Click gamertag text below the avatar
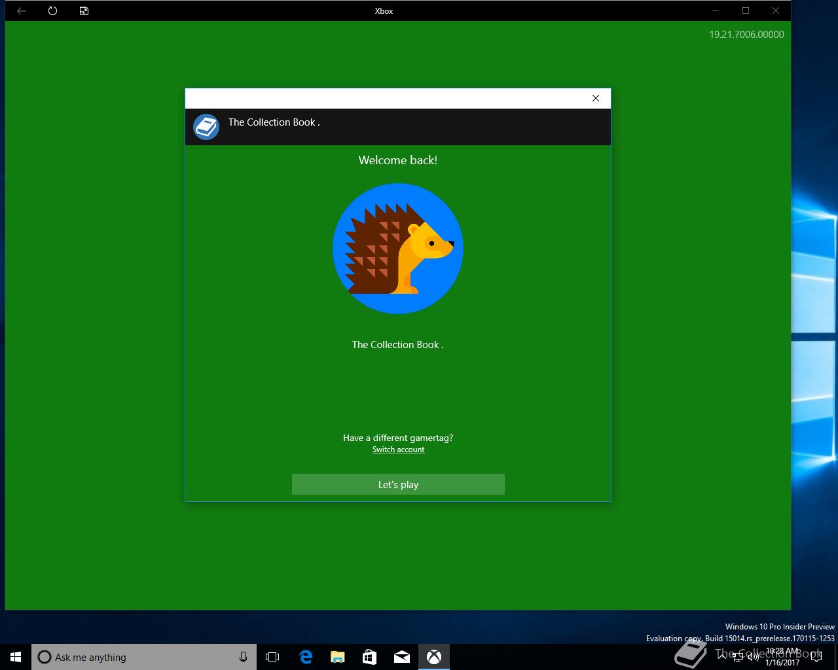 pyautogui.click(x=398, y=345)
